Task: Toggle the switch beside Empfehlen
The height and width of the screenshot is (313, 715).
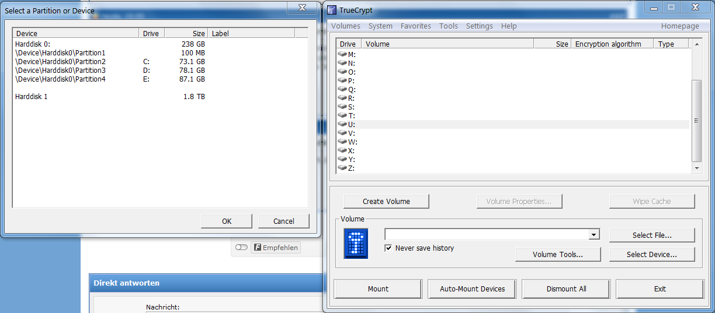Action: (x=241, y=248)
